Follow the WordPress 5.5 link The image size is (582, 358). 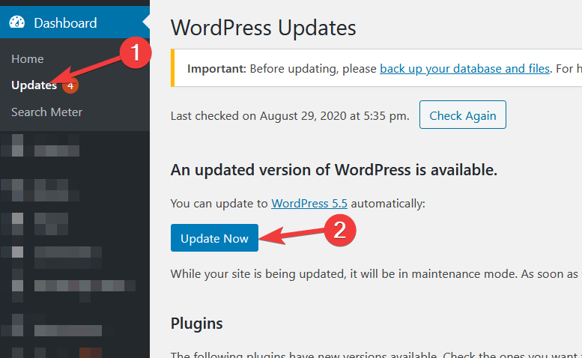click(309, 203)
